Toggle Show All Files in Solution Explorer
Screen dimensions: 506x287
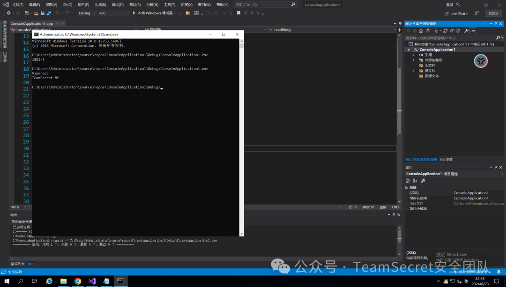coord(458,31)
